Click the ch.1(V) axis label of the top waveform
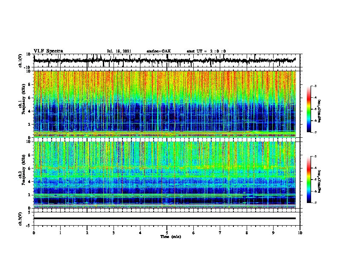The height and width of the screenshot is (261, 338). 20,61
